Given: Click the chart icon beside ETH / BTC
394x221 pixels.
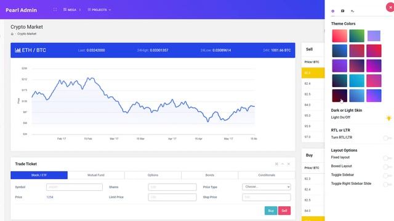Looking at the screenshot, I should coord(18,50).
